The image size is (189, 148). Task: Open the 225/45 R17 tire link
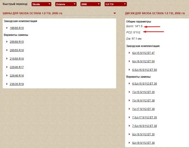point(17,67)
